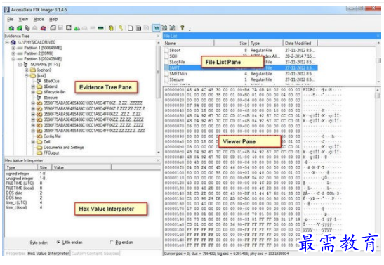Open Image Mounting from the toolbar
Screen dimensions: 384x265
(x=27, y=28)
